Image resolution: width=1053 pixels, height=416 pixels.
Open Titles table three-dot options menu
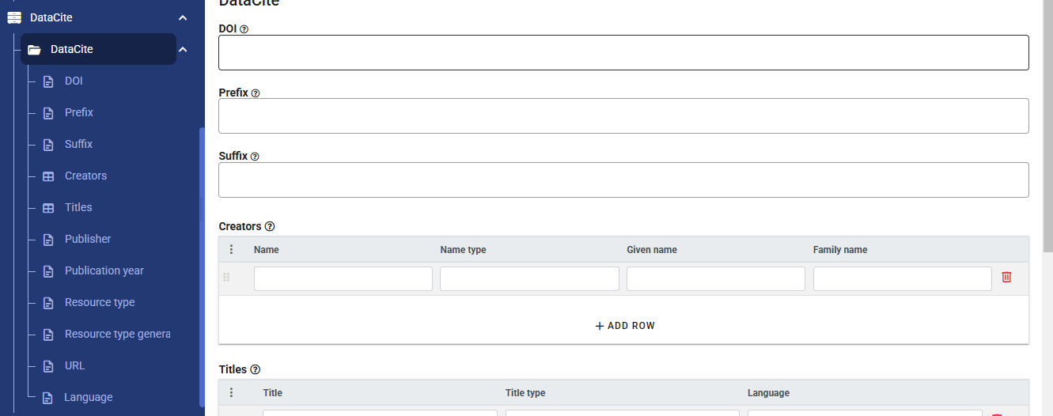231,393
